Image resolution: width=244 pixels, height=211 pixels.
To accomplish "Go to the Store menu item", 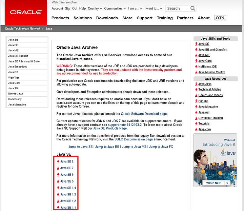I will [127, 18].
